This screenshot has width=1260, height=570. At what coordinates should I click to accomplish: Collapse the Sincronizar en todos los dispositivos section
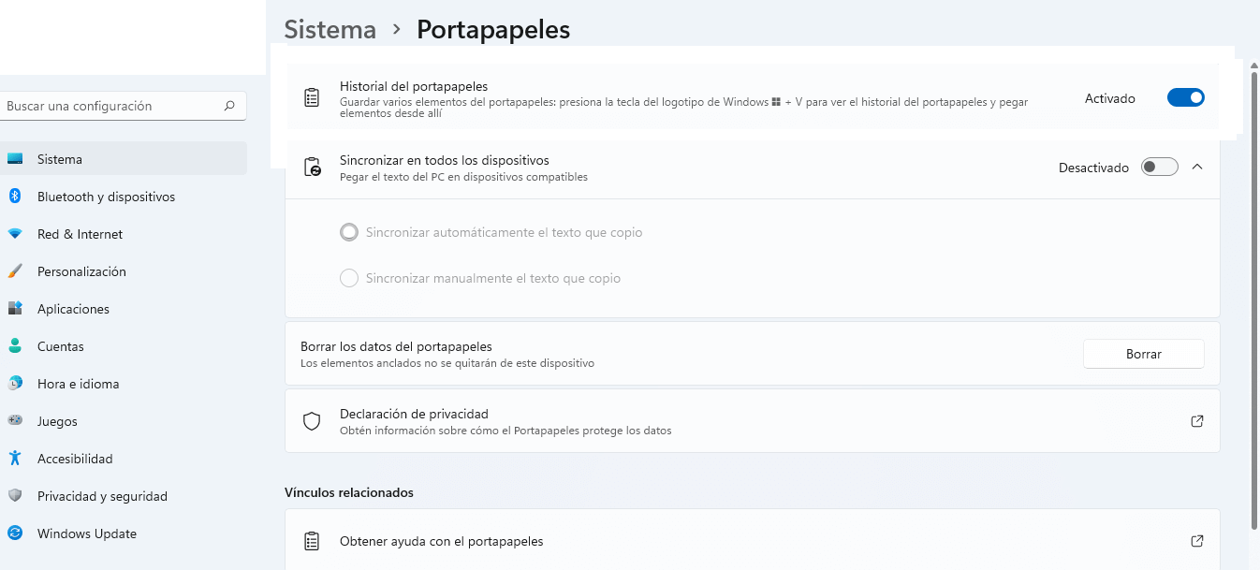click(1196, 168)
